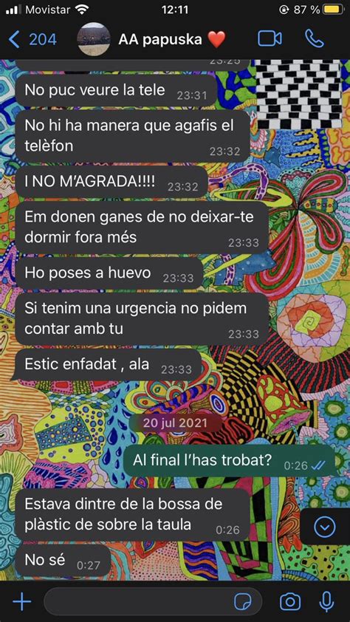350x622 pixels.
Task: Start a voice call using phone icon
Action: click(x=315, y=39)
